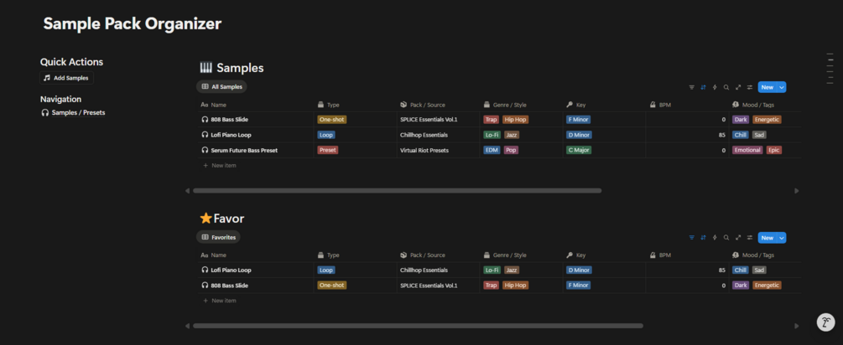The height and width of the screenshot is (345, 843).
Task: Click search icon in the Favorites toolbar
Action: point(726,238)
